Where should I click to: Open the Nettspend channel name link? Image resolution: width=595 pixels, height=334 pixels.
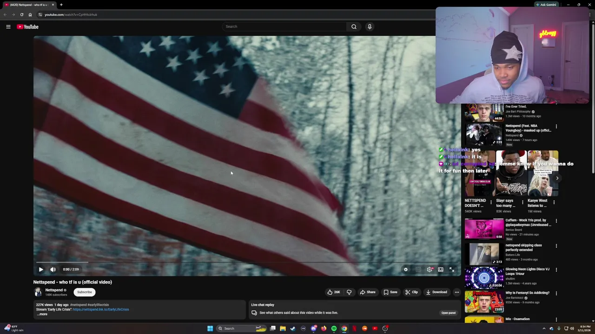coord(54,290)
